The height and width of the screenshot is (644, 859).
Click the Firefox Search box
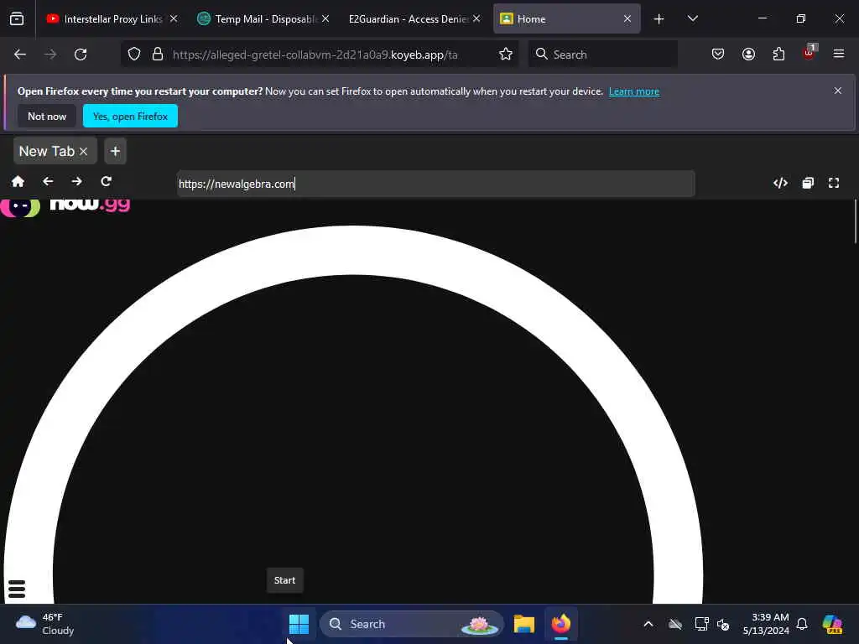602,55
